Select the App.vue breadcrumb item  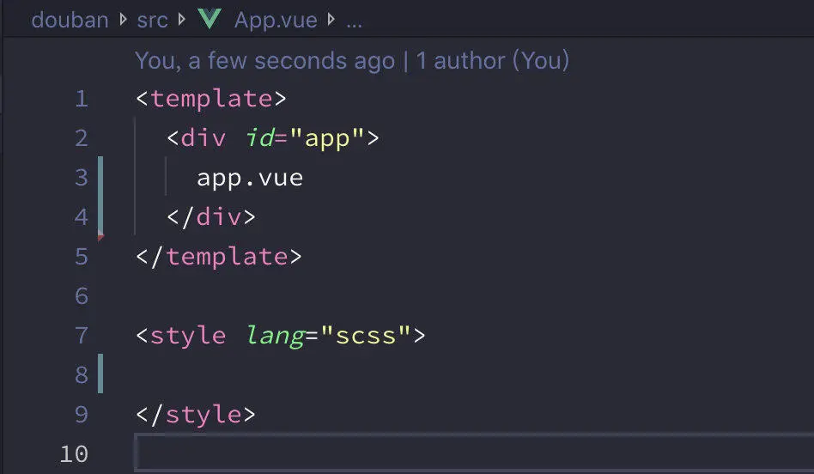pyautogui.click(x=275, y=21)
